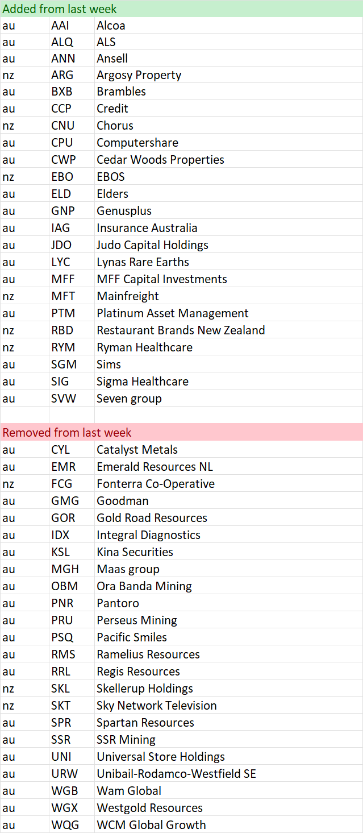The width and height of the screenshot is (363, 833).
Task: Select the Computershare cell
Action: [228, 142]
